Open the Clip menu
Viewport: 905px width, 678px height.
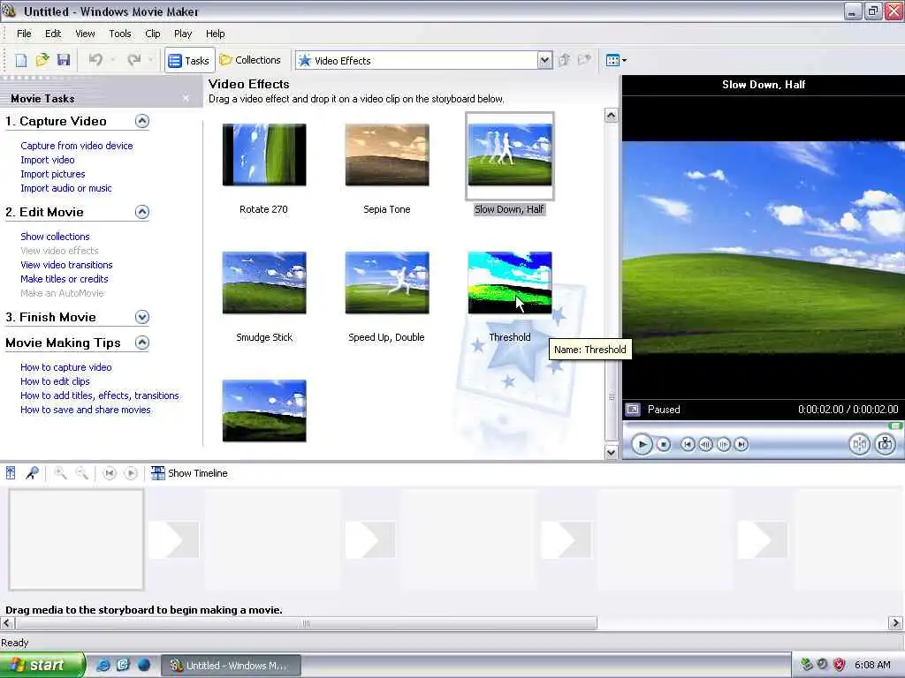click(x=153, y=34)
